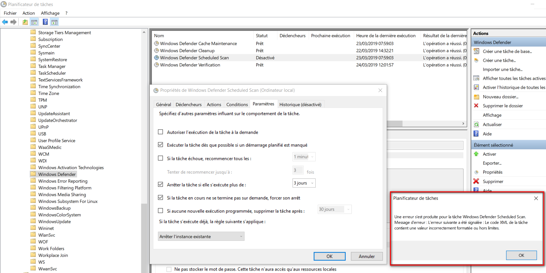Image resolution: width=546 pixels, height=273 pixels.
Task: Open Arrêter l'instance existante rule dropdown
Action: (x=201, y=236)
